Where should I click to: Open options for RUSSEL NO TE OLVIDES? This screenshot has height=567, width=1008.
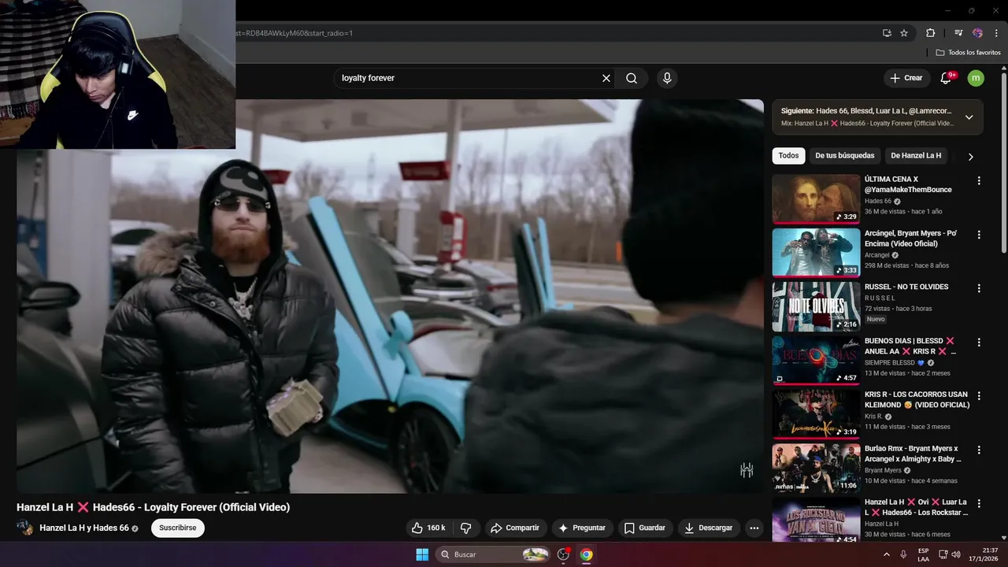click(979, 288)
